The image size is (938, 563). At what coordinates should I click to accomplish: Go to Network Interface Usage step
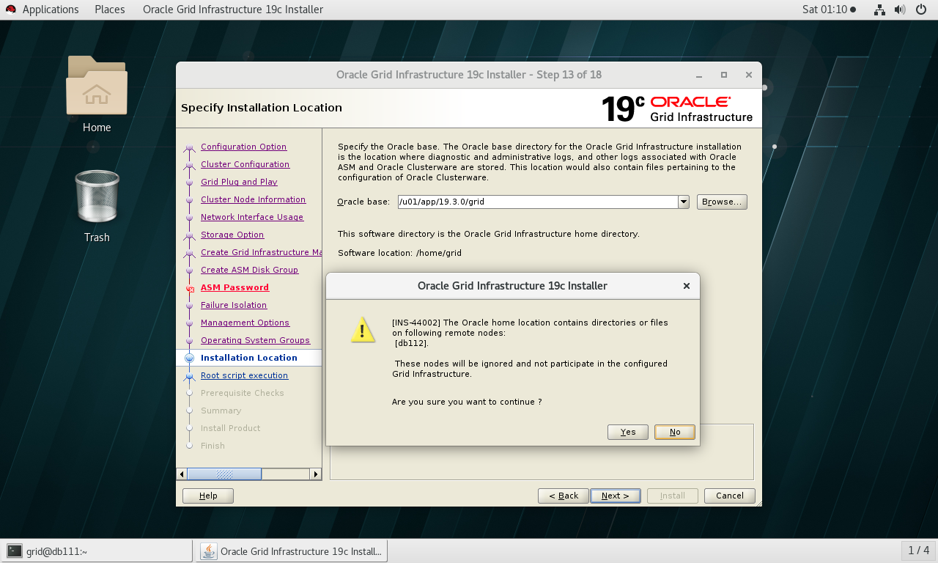[252, 217]
